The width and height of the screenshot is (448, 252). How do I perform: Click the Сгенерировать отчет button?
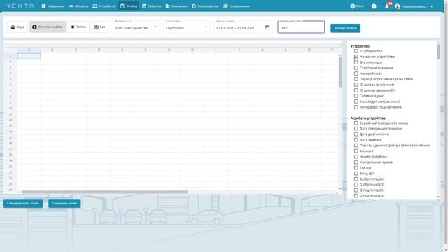pos(23,204)
